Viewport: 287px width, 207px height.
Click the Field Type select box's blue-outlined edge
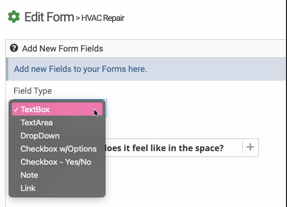[x=106, y=108]
